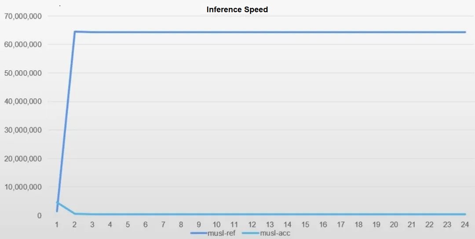The height and width of the screenshot is (239, 475).
Task: Click x-axis tick label 18
Action: [x=358, y=225]
